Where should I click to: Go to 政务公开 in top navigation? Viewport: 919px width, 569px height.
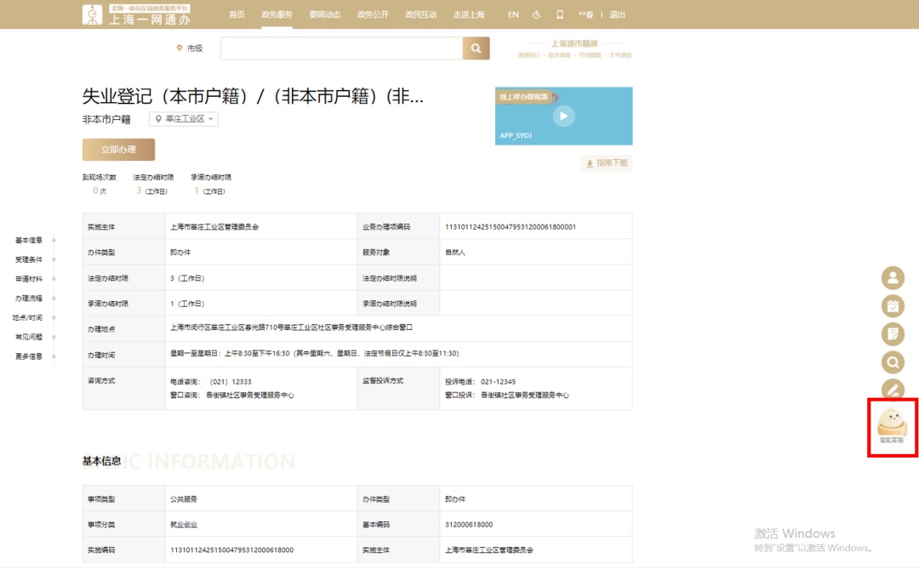click(372, 14)
